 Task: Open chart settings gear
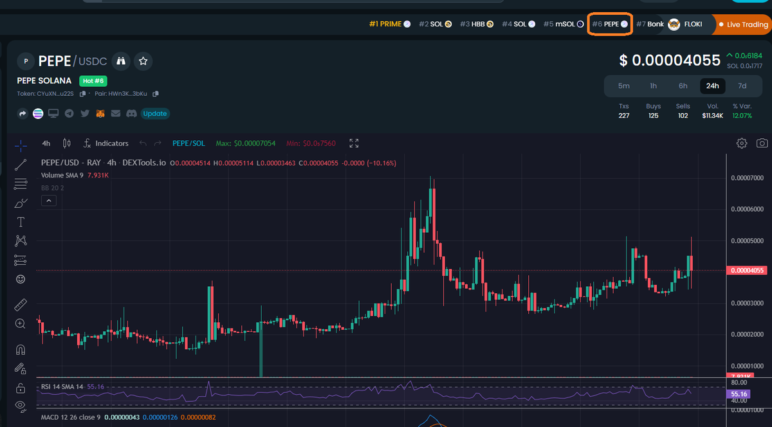742,143
